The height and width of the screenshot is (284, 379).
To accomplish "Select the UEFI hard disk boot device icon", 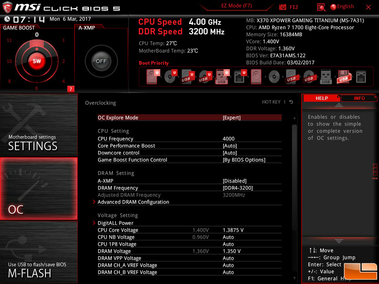I will 152,77.
